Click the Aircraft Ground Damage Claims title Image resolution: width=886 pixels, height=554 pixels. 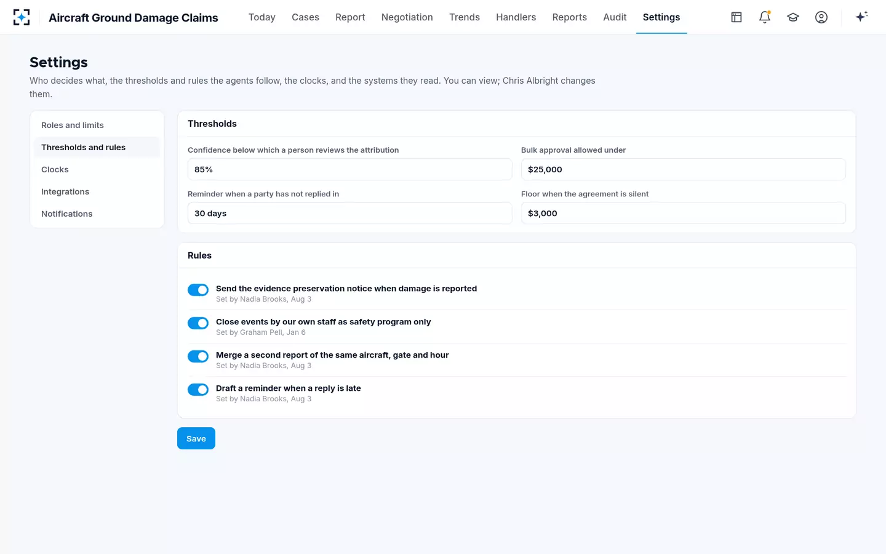pyautogui.click(x=134, y=18)
